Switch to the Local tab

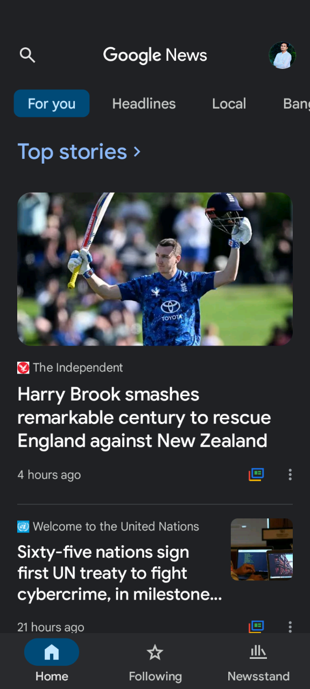tap(229, 103)
